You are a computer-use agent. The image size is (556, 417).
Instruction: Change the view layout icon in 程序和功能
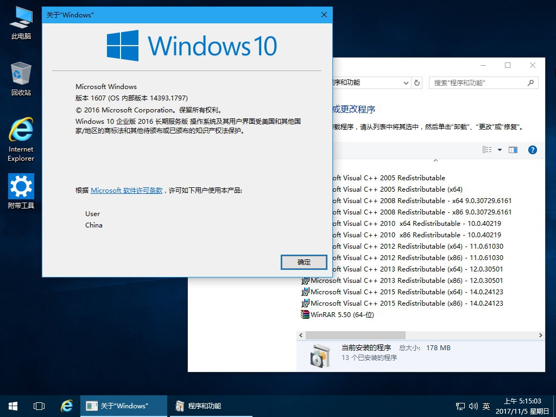(x=487, y=150)
